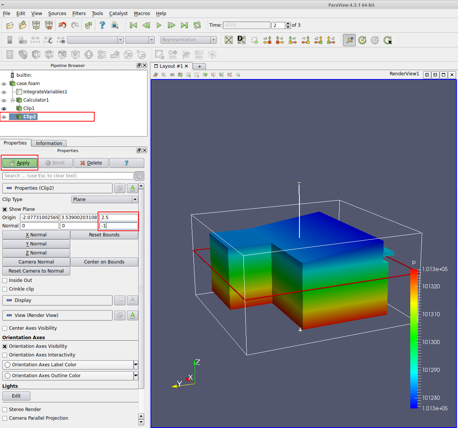Jump to the first frame icon
The width and height of the screenshot is (458, 428).
[133, 25]
